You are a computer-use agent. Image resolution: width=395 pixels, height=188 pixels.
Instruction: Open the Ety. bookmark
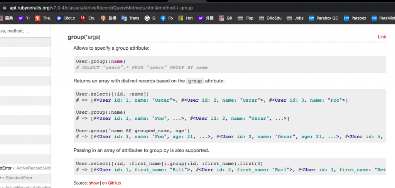pyautogui.click(x=88, y=18)
